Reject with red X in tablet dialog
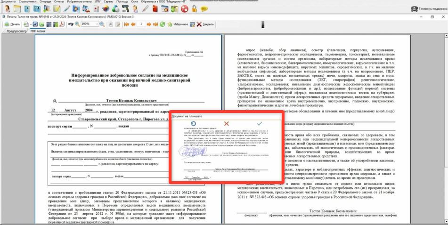Image resolution: width=448 pixels, height=225 pixels. click(226, 124)
